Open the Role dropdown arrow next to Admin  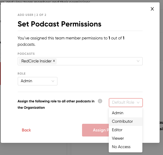53,81
